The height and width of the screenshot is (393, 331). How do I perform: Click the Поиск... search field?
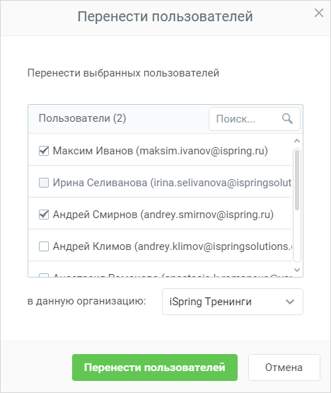(255, 119)
